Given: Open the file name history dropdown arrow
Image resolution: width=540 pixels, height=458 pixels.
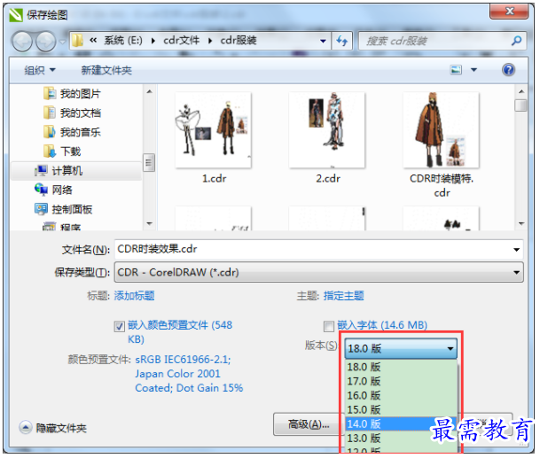Looking at the screenshot, I should point(516,250).
